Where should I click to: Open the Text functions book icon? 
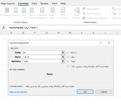[x=24, y=10]
